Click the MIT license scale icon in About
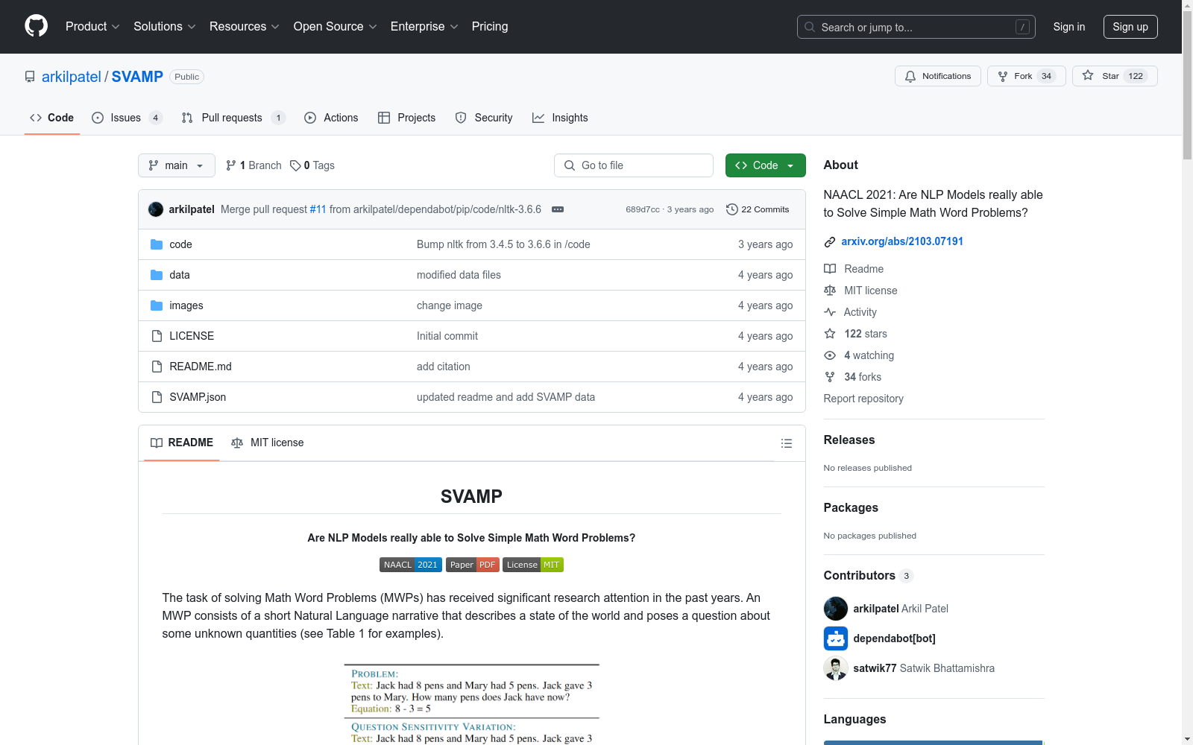The image size is (1193, 745). tap(829, 291)
